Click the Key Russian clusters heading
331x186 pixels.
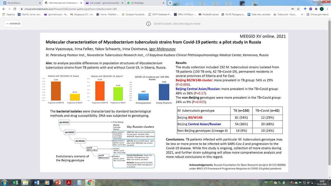point(140,127)
